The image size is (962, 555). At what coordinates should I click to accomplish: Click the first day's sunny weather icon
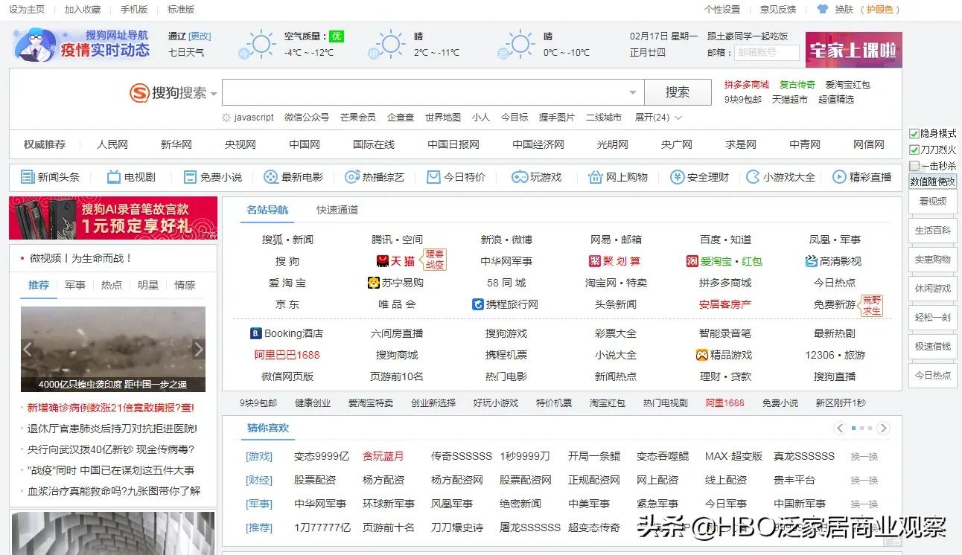tap(258, 45)
